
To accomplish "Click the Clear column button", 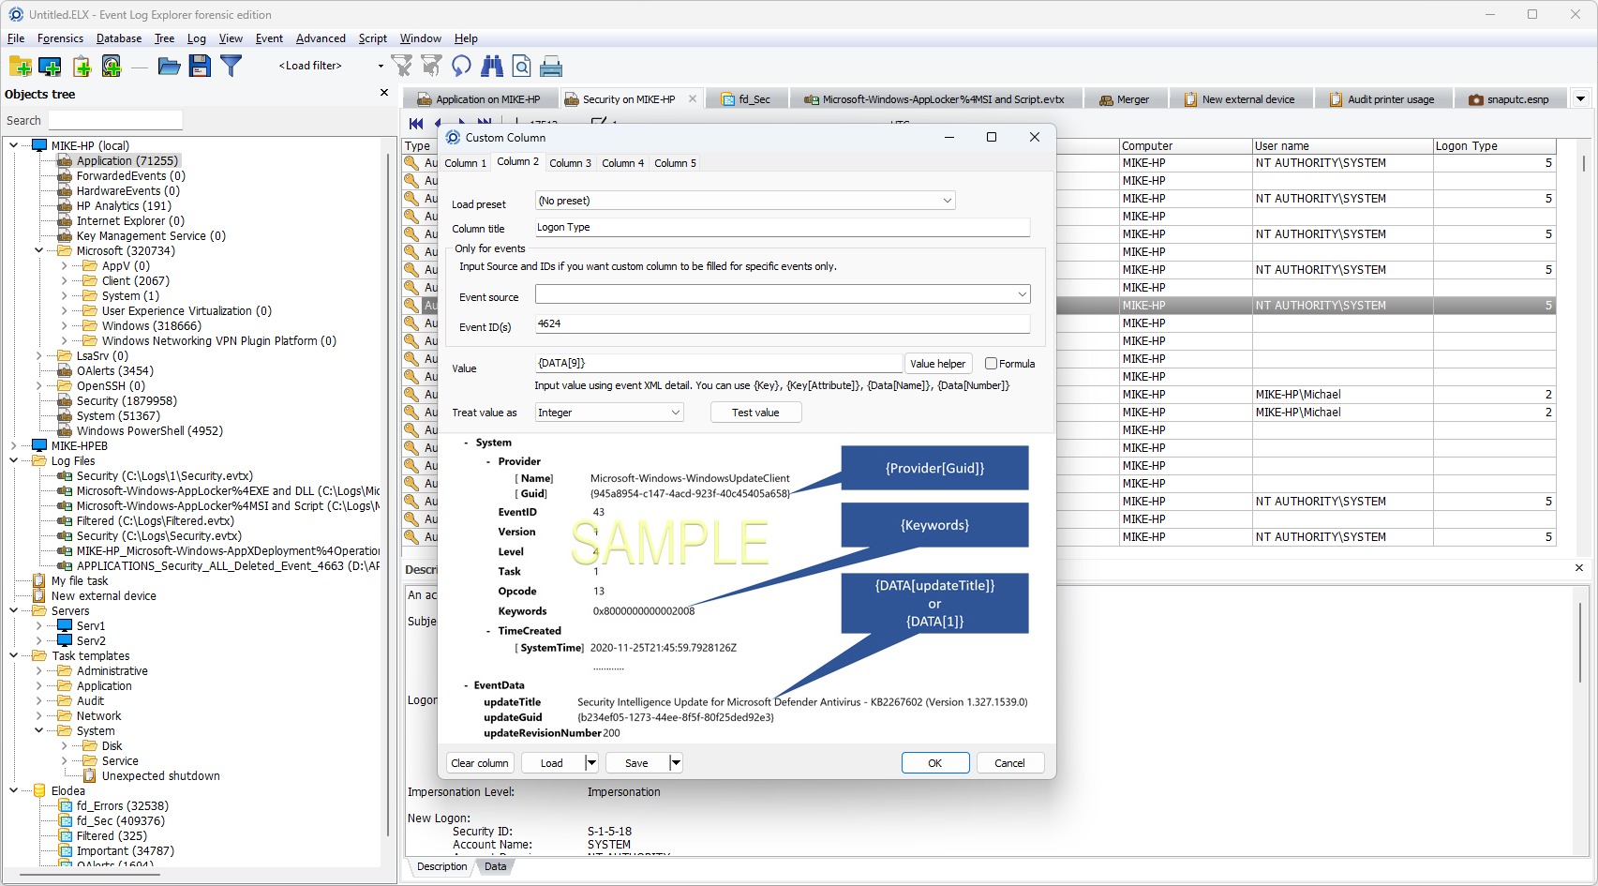I will pyautogui.click(x=480, y=763).
